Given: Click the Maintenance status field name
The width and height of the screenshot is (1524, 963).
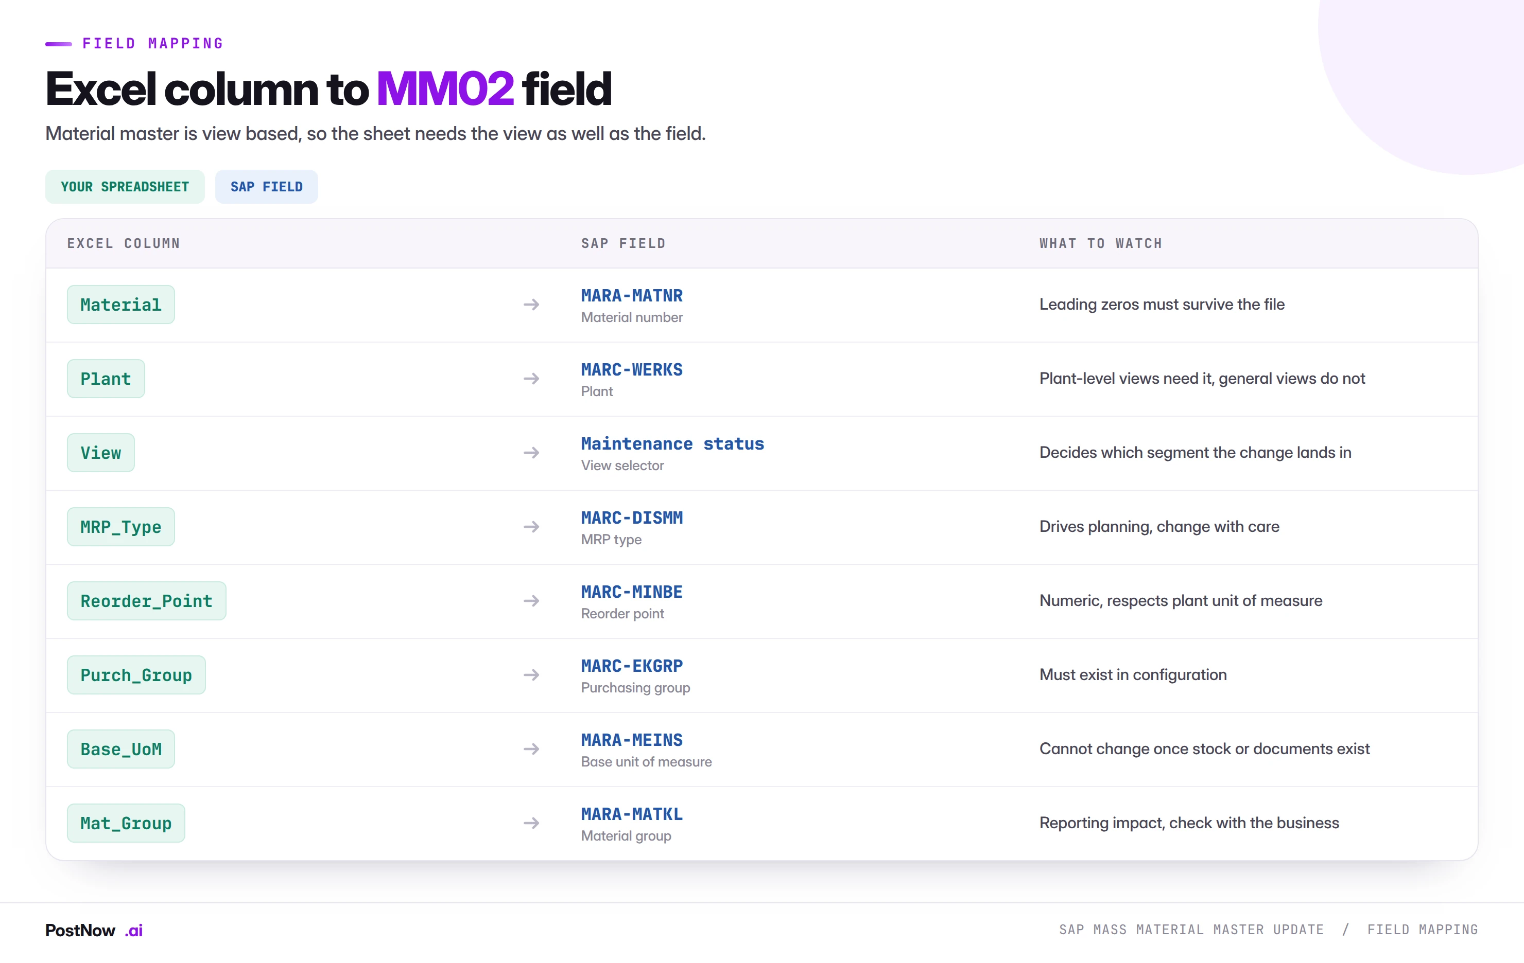Looking at the screenshot, I should click(672, 443).
